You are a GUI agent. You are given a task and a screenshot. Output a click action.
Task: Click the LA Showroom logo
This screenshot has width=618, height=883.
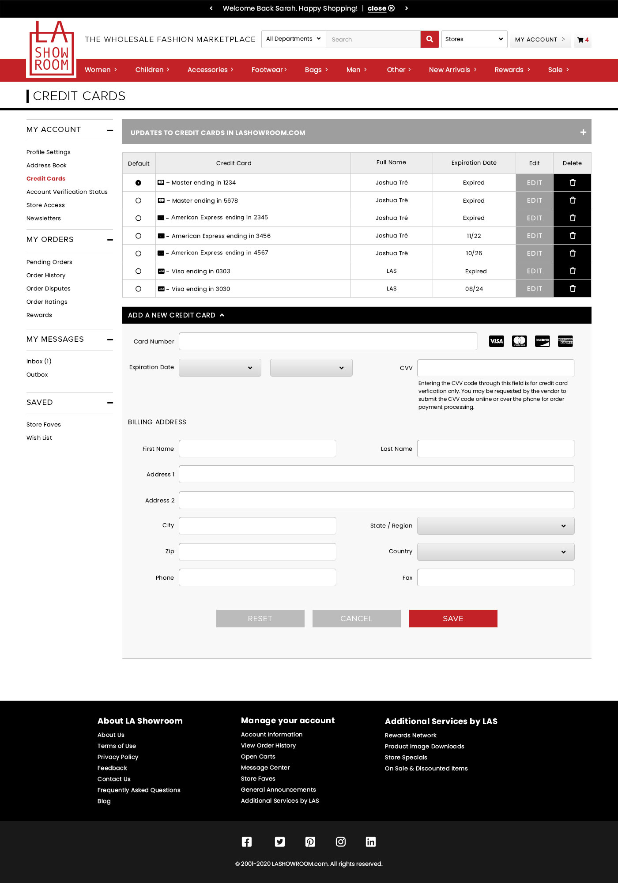[51, 49]
